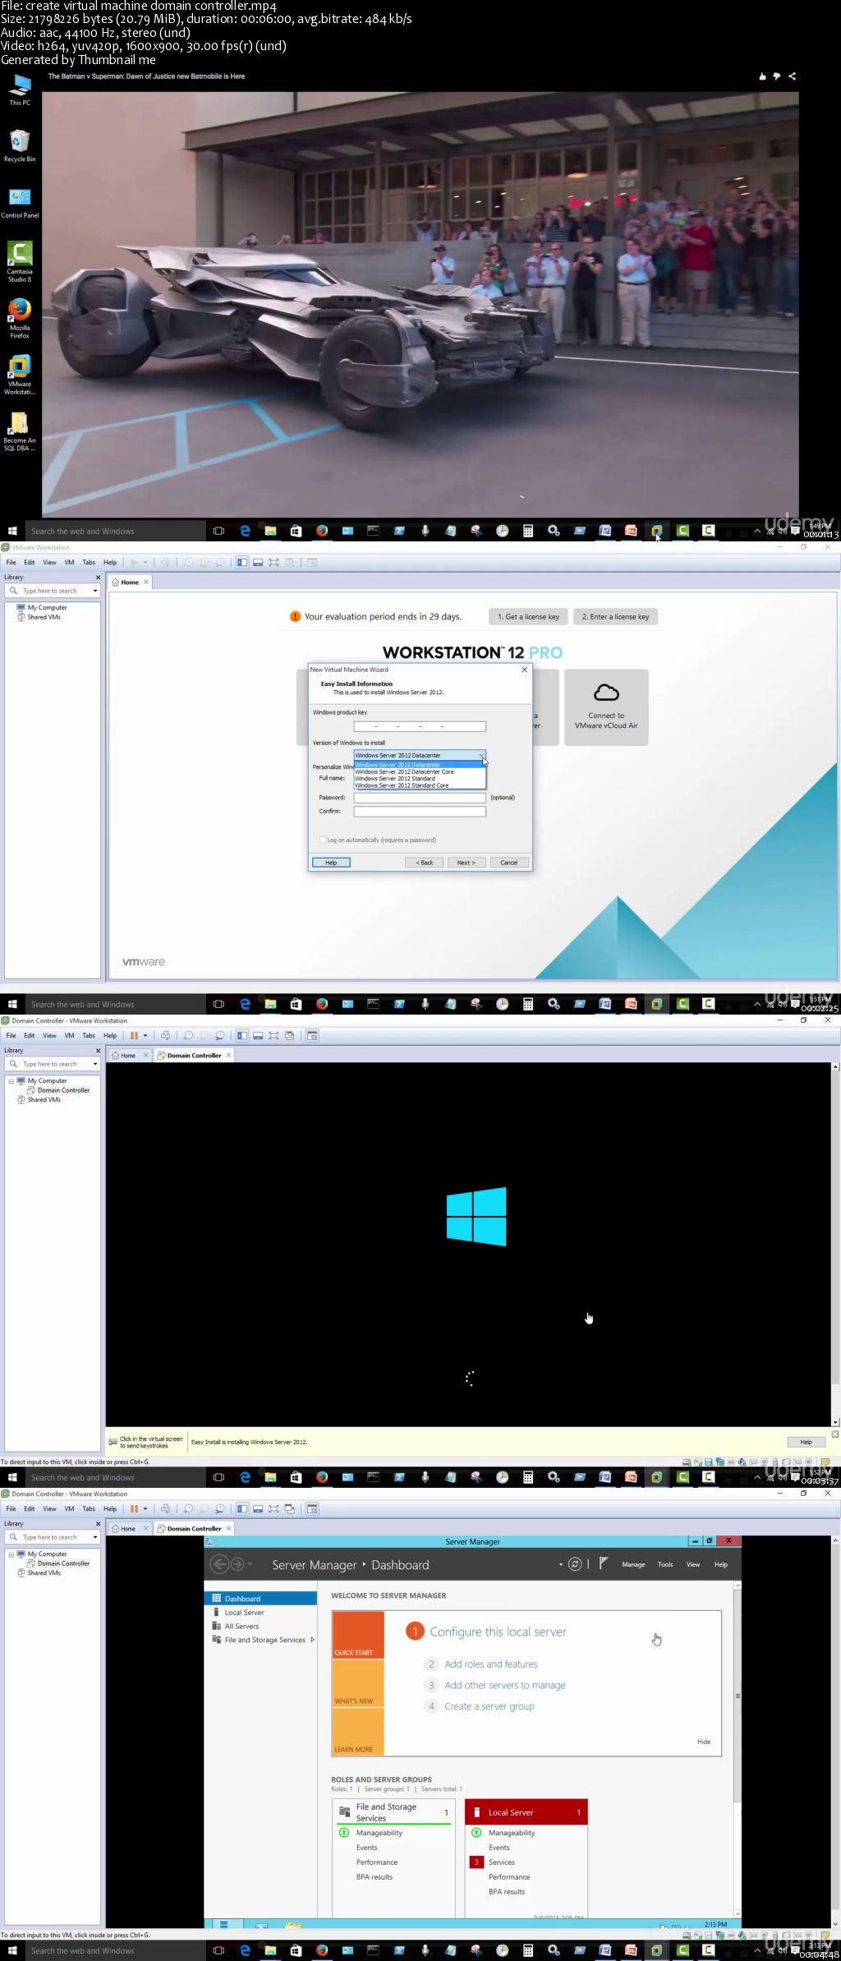Image resolution: width=841 pixels, height=1961 pixels.
Task: Open the This PC desktop icon
Action: point(20,89)
